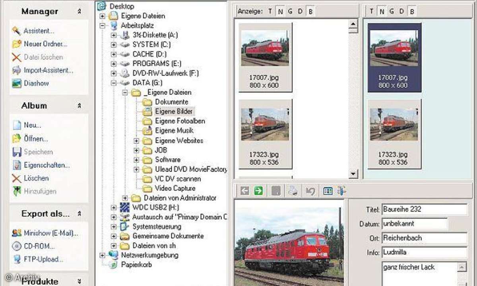477x286 pixels.
Task: Click the thumbnail grid view icon
Action: point(328,191)
